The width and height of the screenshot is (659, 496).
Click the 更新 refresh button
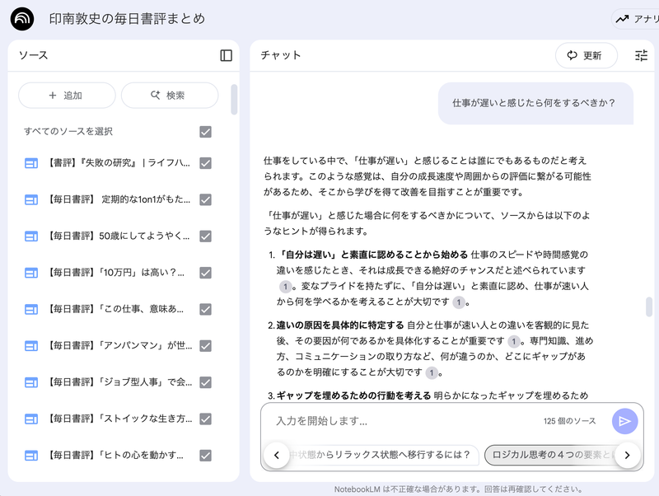(586, 56)
